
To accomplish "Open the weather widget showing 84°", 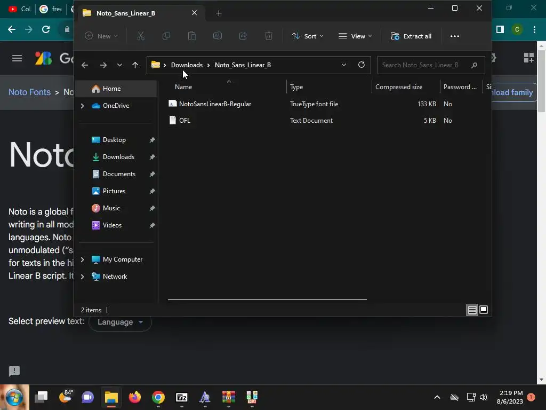I will [x=66, y=397].
